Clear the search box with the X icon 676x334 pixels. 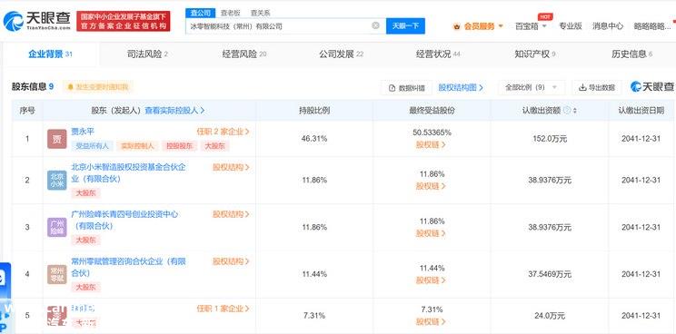coord(375,25)
